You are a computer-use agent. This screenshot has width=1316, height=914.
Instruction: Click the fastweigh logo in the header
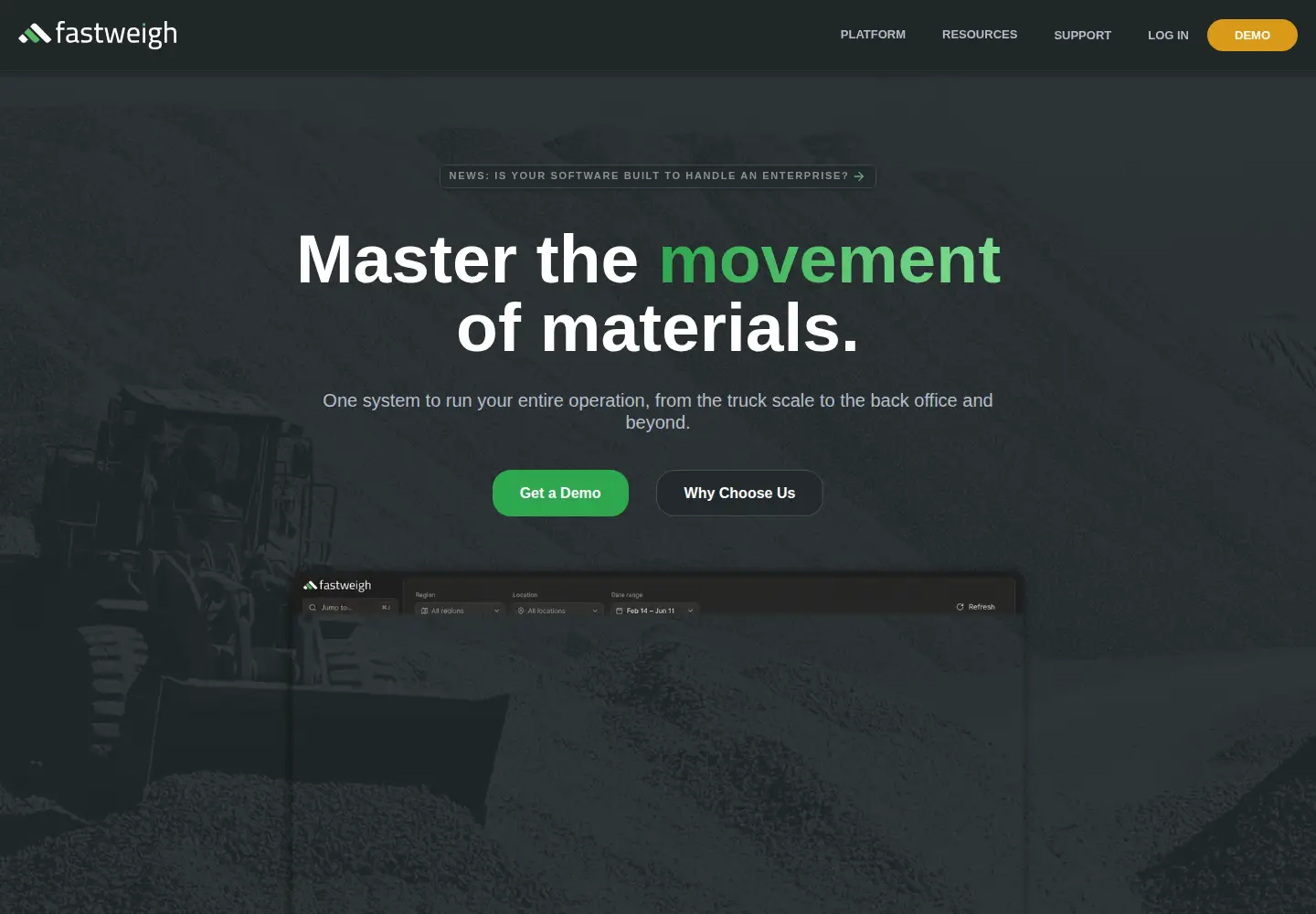(x=98, y=34)
